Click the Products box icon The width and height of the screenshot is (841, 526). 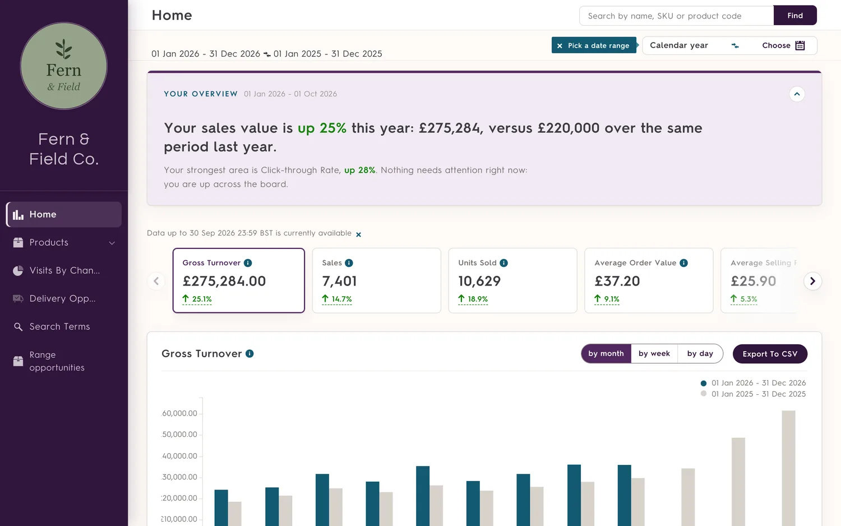tap(19, 243)
